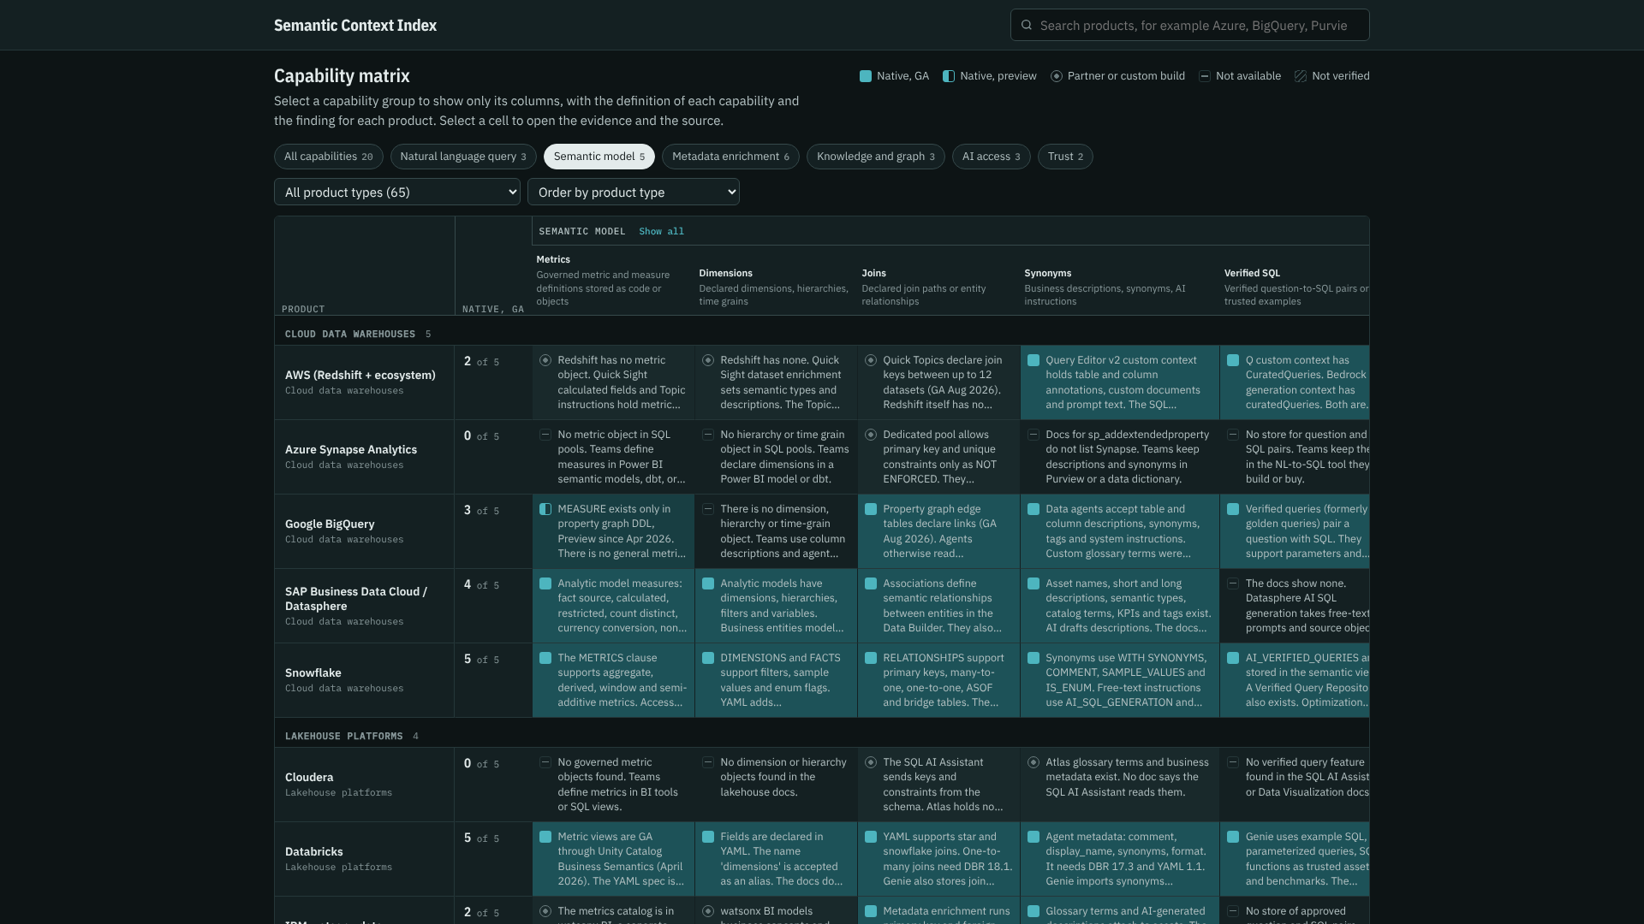Open the Order by product type dropdown
This screenshot has width=1644, height=924.
point(634,192)
